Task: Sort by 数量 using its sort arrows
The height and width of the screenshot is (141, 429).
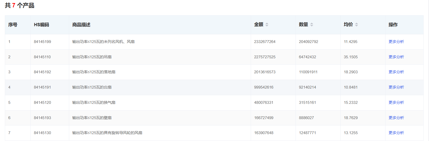Action: pyautogui.click(x=312, y=25)
